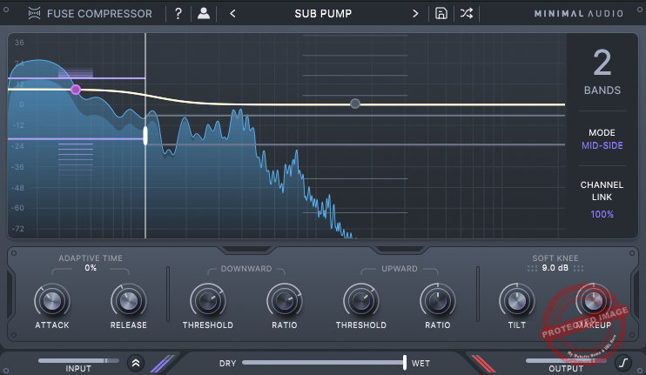Toggle the output soft clip curve button
Image resolution: width=646 pixels, height=375 pixels.
(623, 363)
